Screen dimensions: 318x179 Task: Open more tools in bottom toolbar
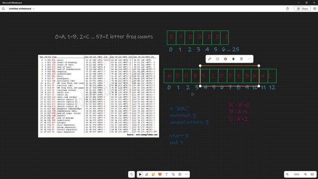[x=186, y=175]
